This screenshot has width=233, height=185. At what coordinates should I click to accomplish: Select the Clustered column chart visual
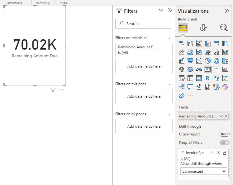208,43
